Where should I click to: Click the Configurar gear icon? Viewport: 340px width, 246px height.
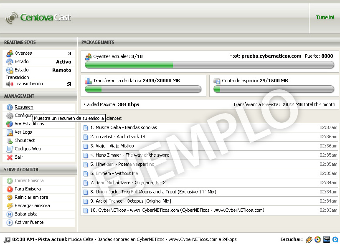10,116
